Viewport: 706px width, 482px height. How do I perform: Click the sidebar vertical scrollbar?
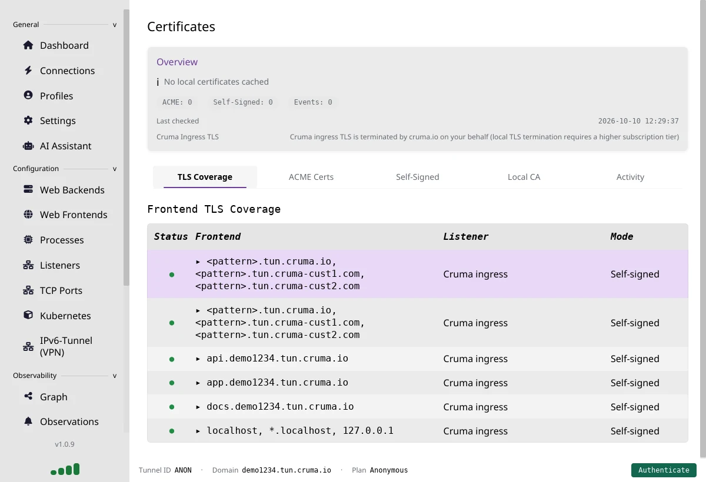point(126,147)
